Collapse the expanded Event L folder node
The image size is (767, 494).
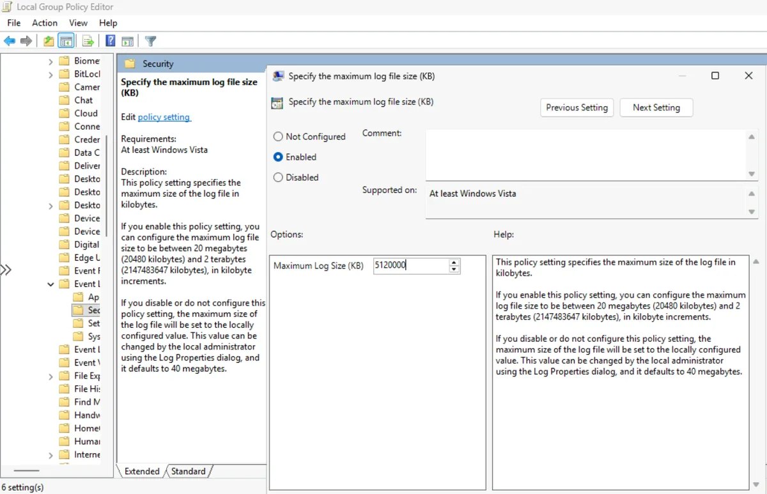point(50,284)
